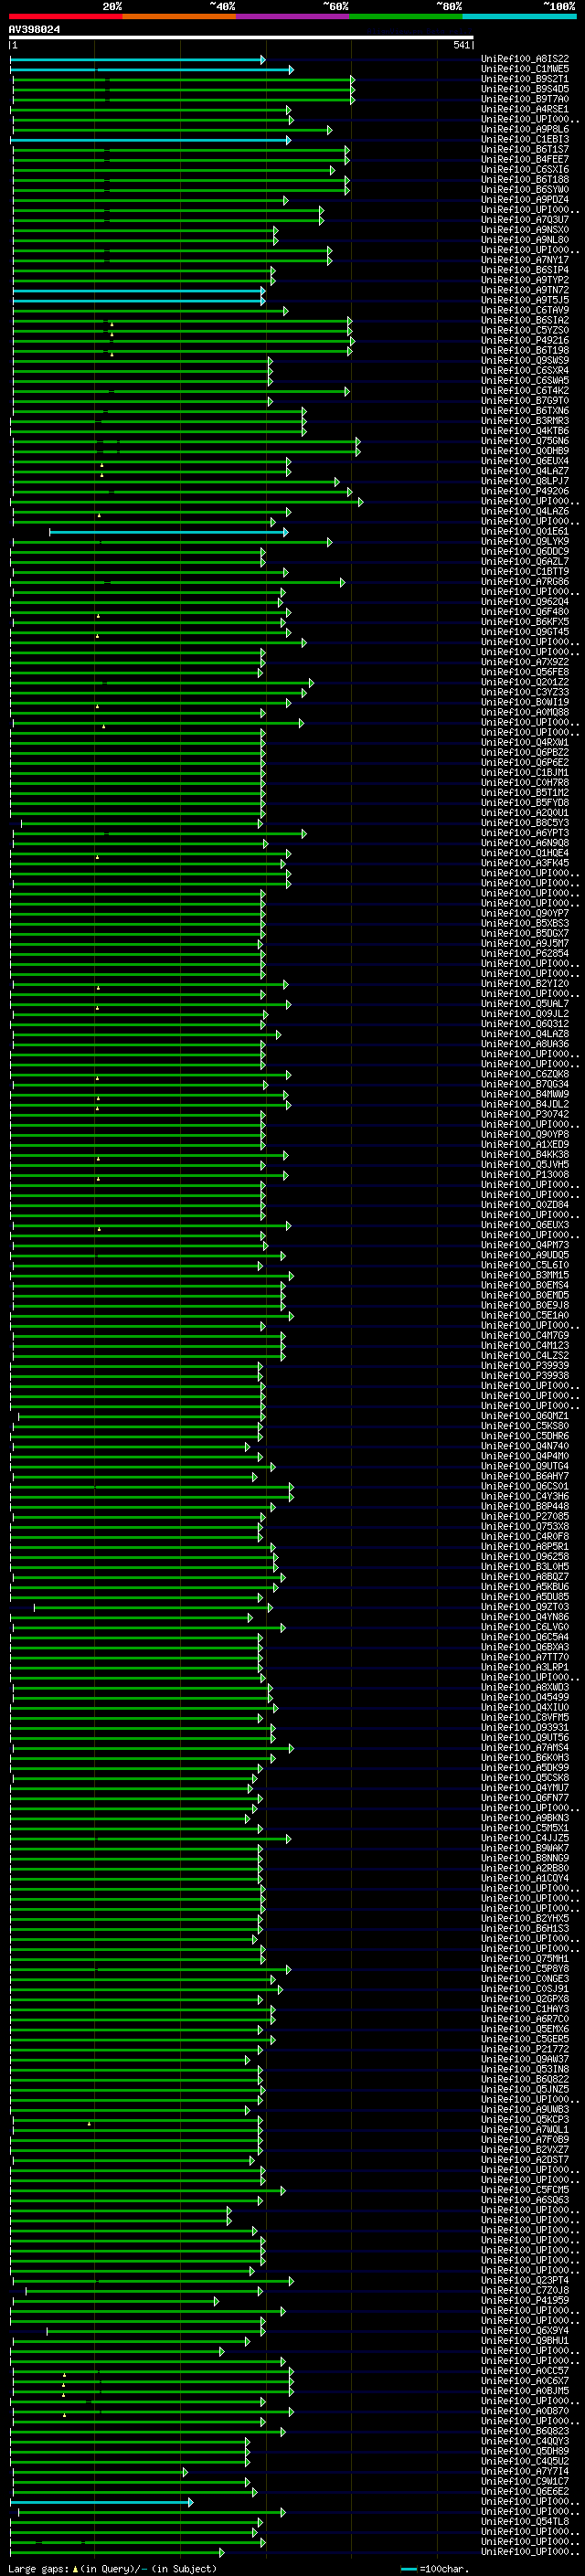Select hit UniRef100_B2YI20
The height and width of the screenshot is (2576, 585).
point(525,984)
